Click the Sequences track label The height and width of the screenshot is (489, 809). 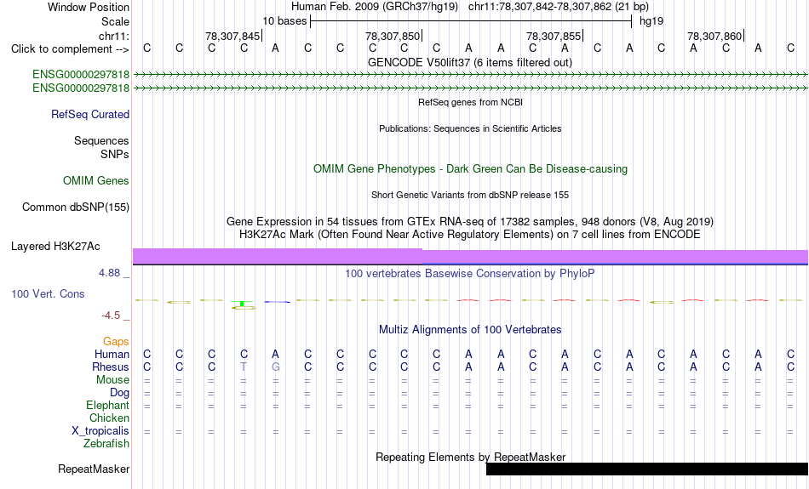pyautogui.click(x=101, y=140)
